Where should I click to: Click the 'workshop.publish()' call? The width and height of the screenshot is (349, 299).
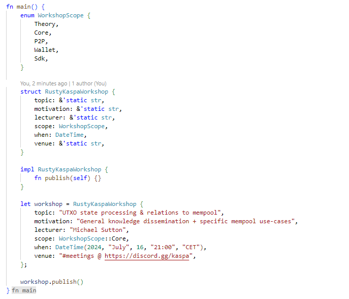click(52, 282)
